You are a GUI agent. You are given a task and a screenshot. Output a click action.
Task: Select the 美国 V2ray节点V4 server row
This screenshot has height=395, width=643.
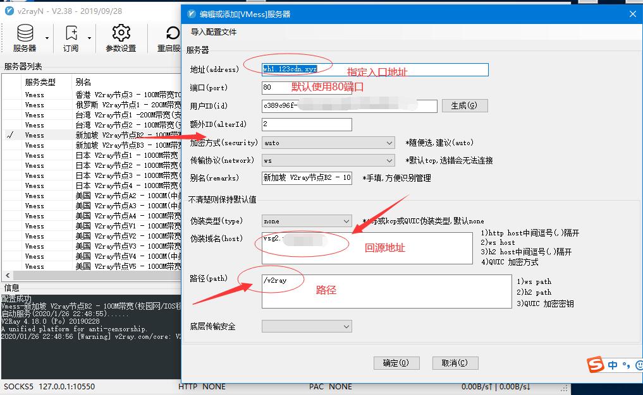point(92,256)
